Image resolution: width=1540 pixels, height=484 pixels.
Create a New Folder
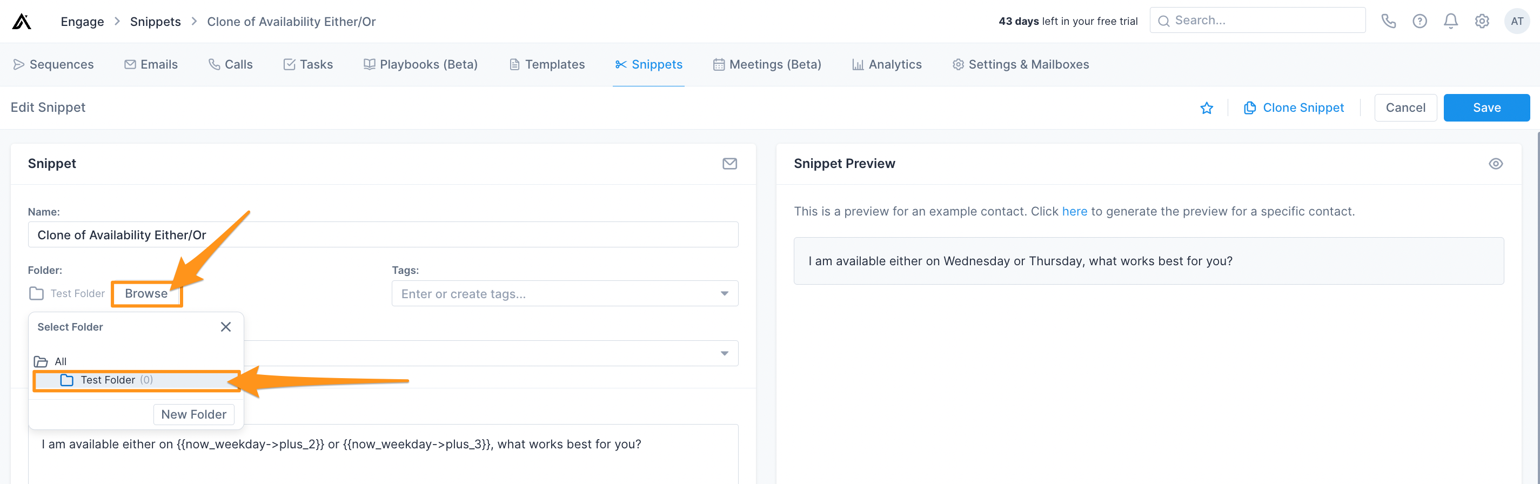(x=193, y=414)
